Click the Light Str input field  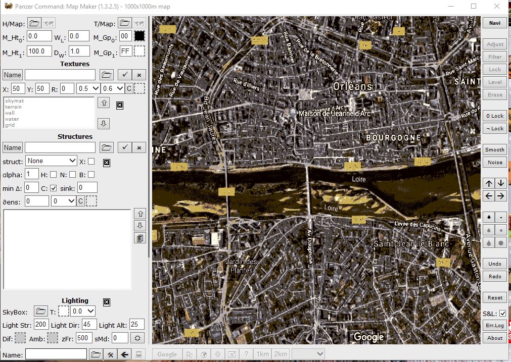pyautogui.click(x=41, y=324)
